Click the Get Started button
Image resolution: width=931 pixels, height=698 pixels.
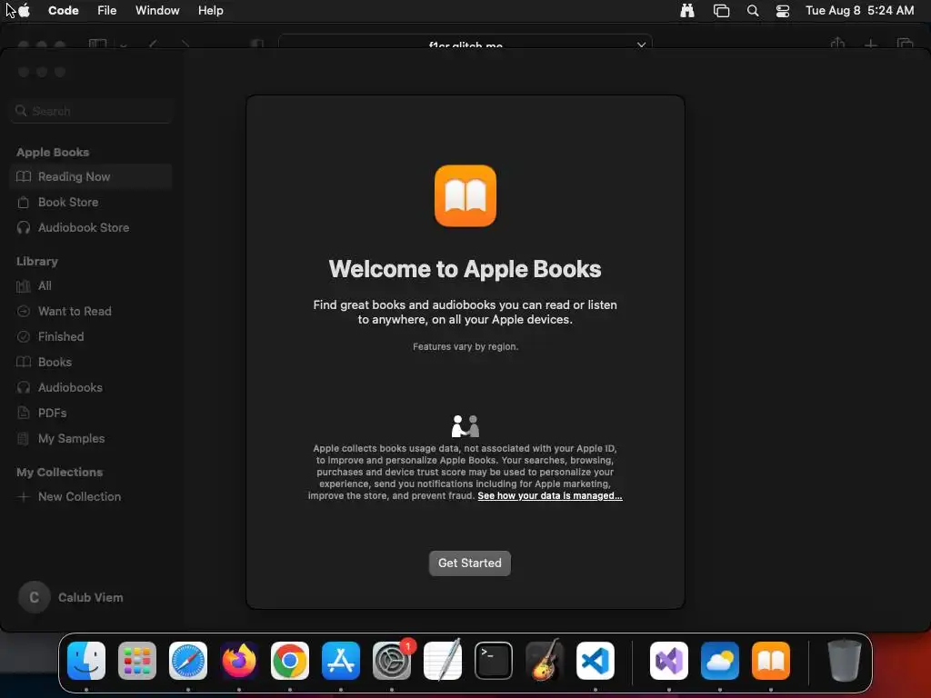[x=470, y=563]
